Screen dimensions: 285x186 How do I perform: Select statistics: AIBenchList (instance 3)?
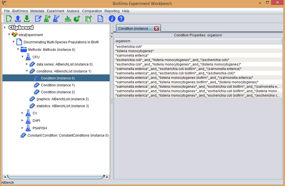63,106
